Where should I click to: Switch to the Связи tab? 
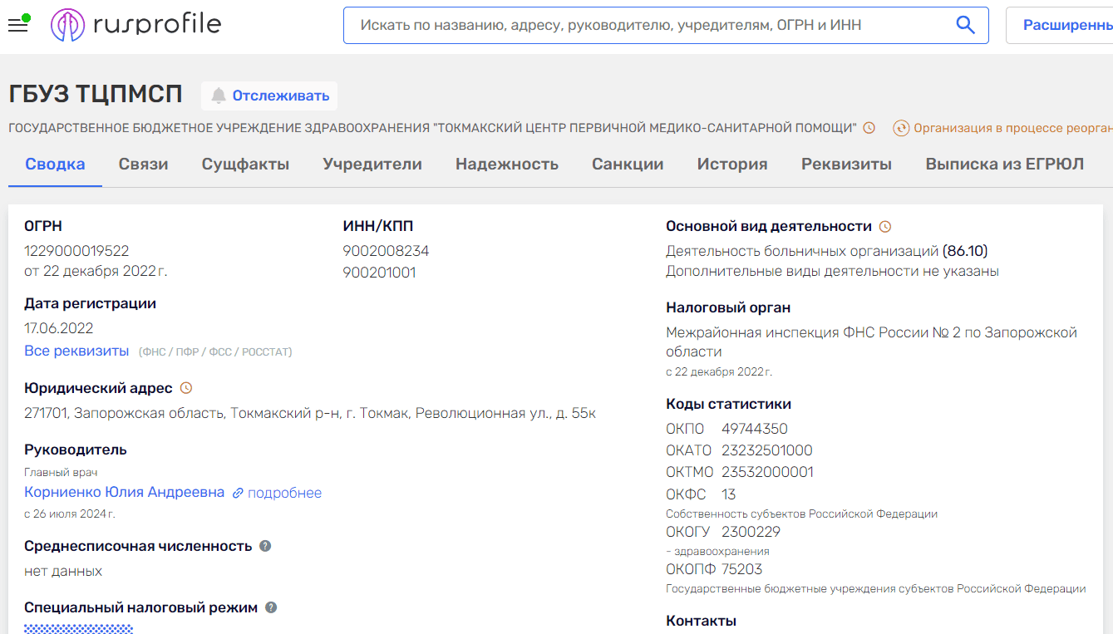pos(143,164)
